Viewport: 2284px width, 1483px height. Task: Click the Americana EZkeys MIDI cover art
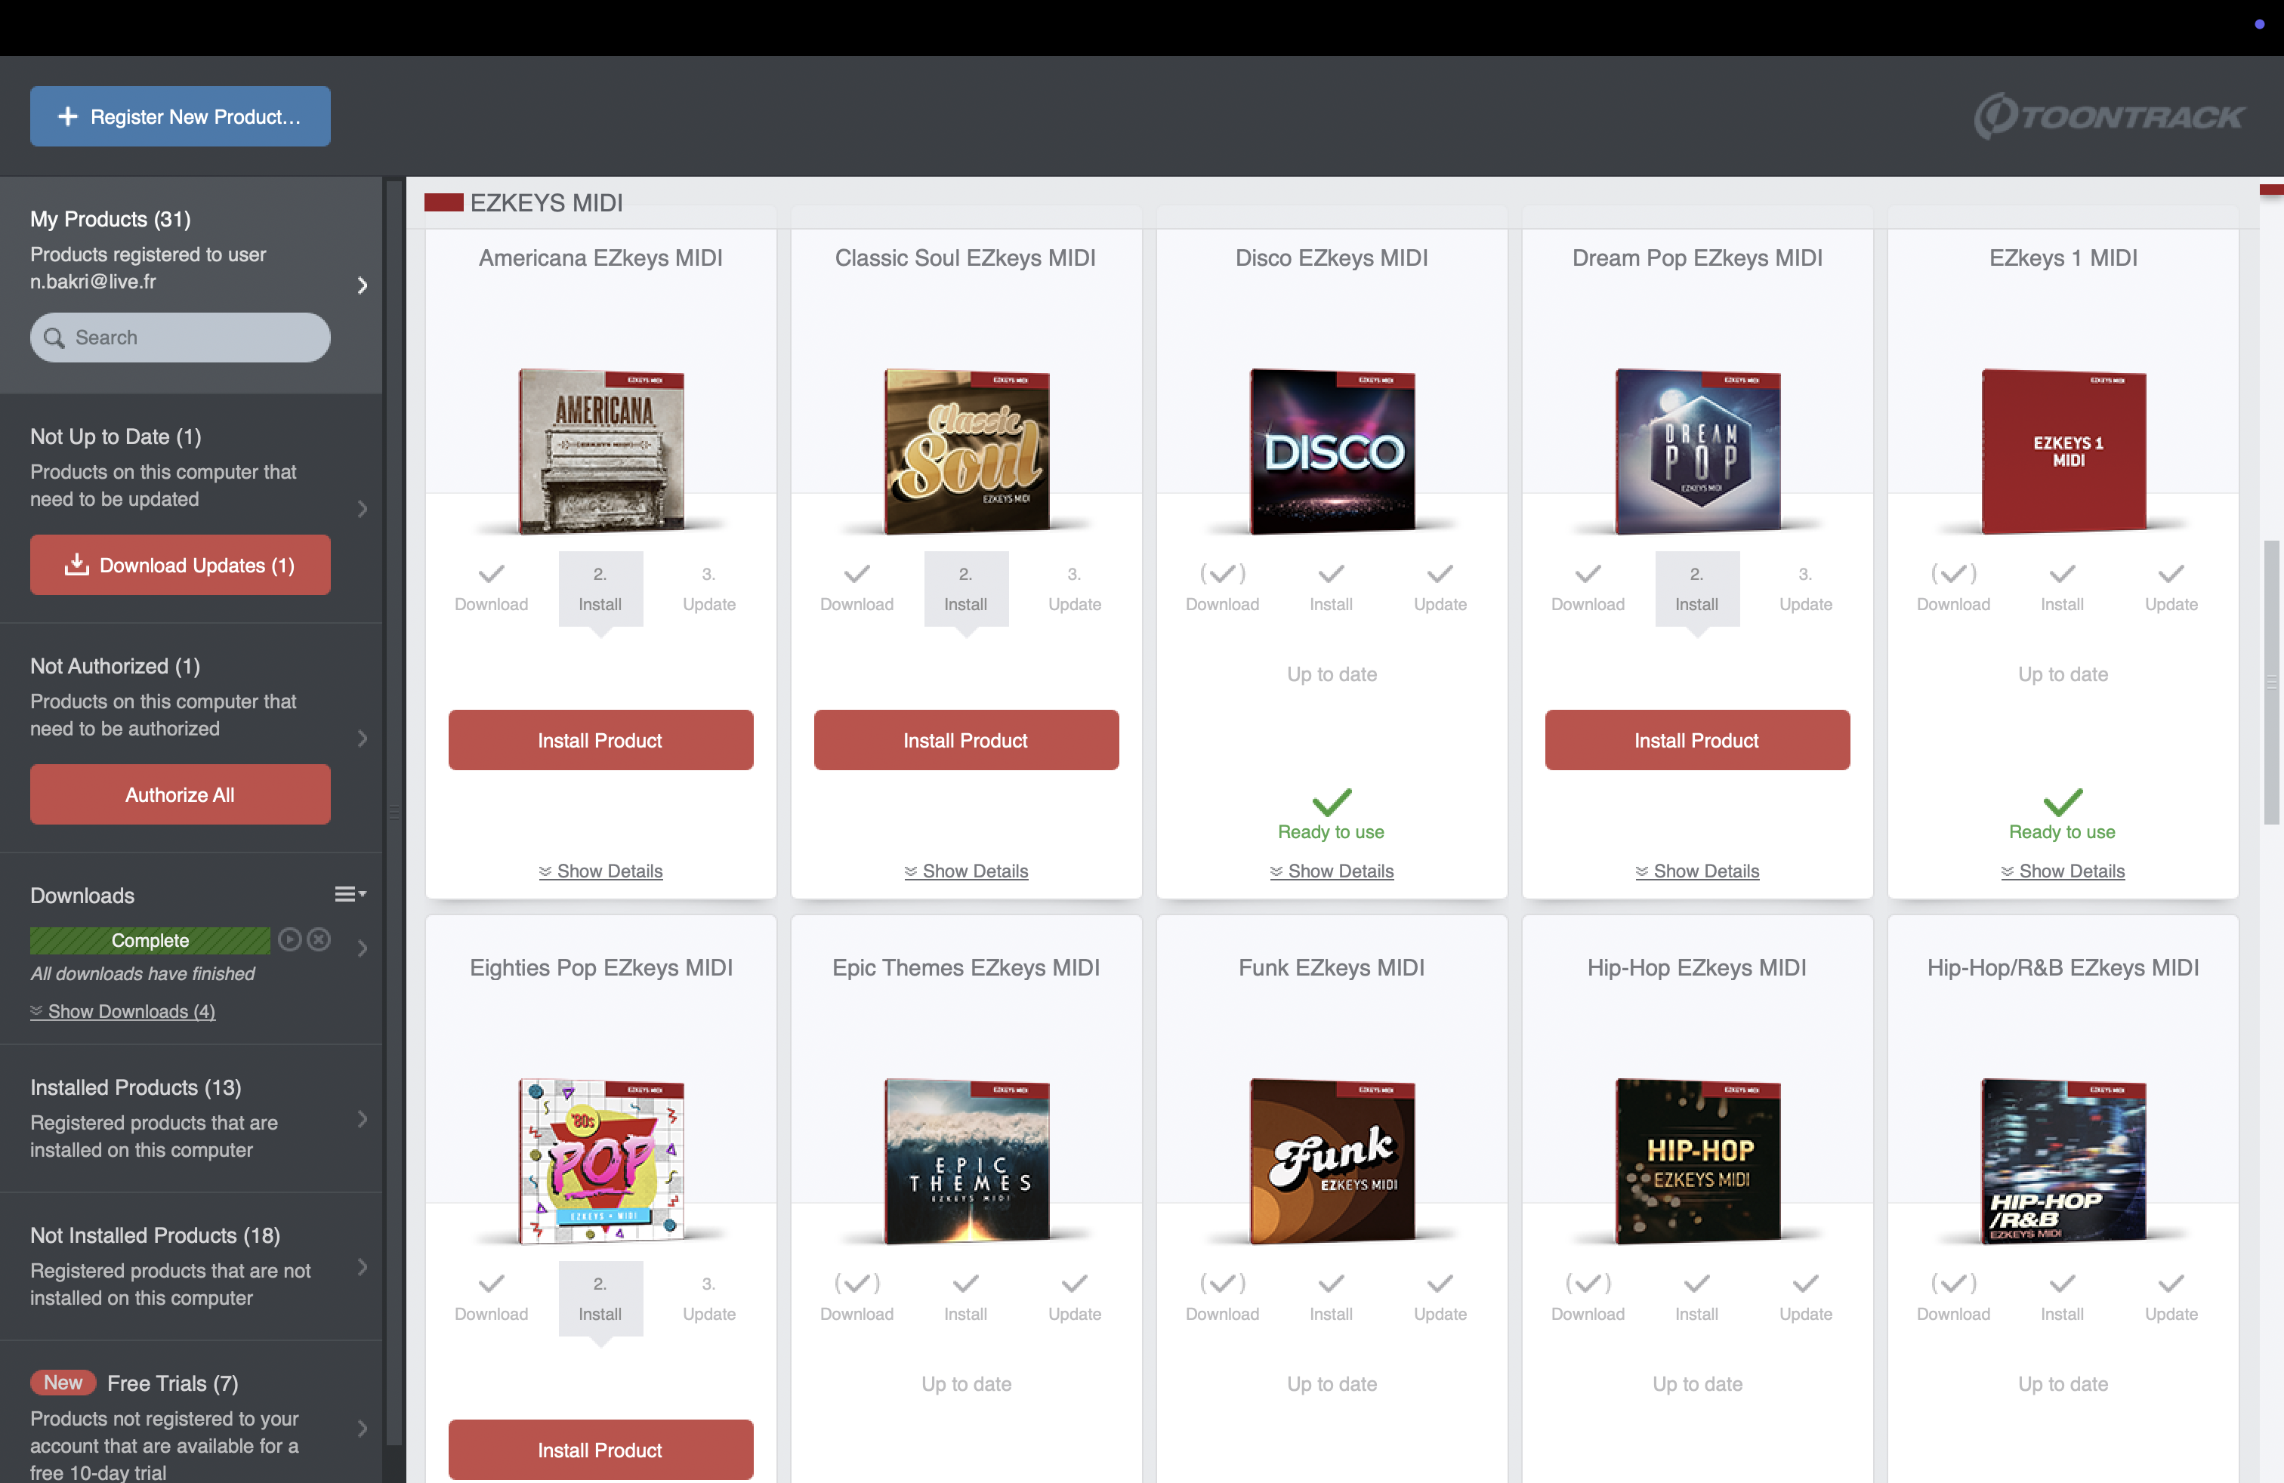(x=602, y=451)
